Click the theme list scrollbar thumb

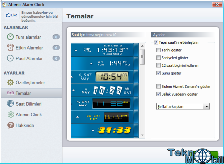(142, 57)
